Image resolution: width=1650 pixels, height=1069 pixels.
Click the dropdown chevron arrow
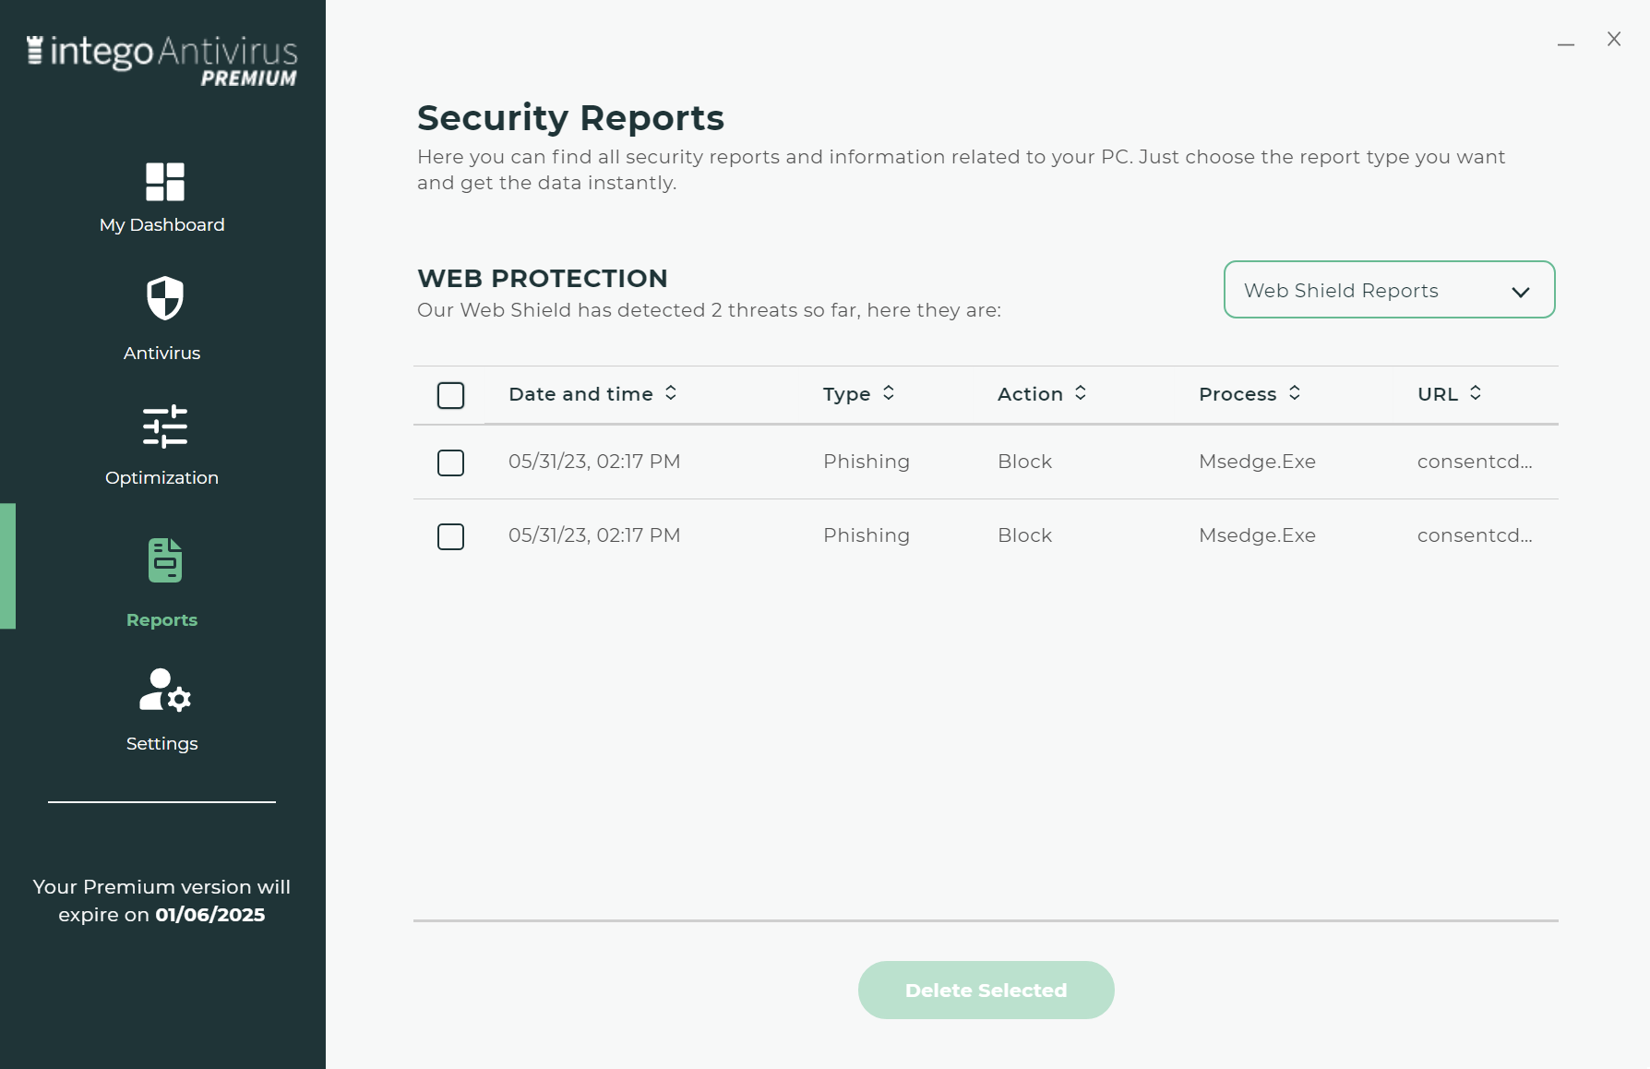pos(1521,292)
